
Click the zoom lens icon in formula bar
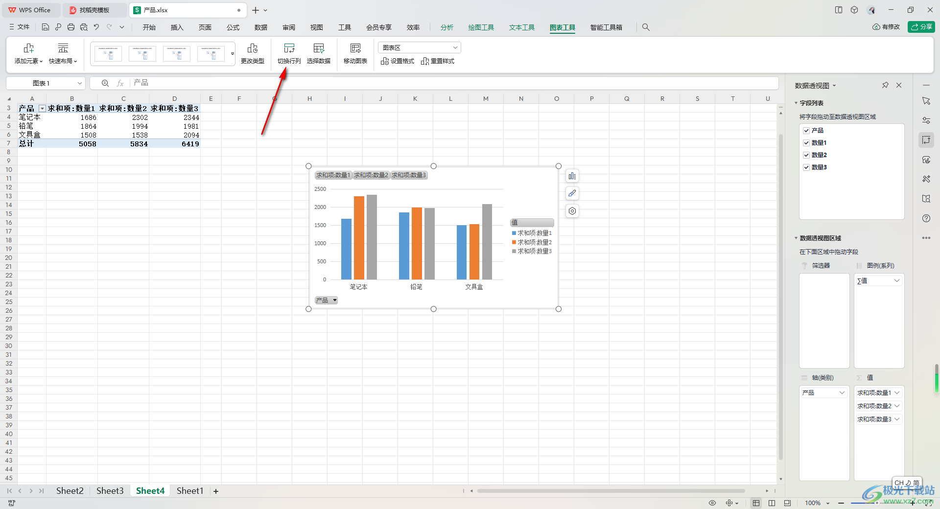click(105, 83)
